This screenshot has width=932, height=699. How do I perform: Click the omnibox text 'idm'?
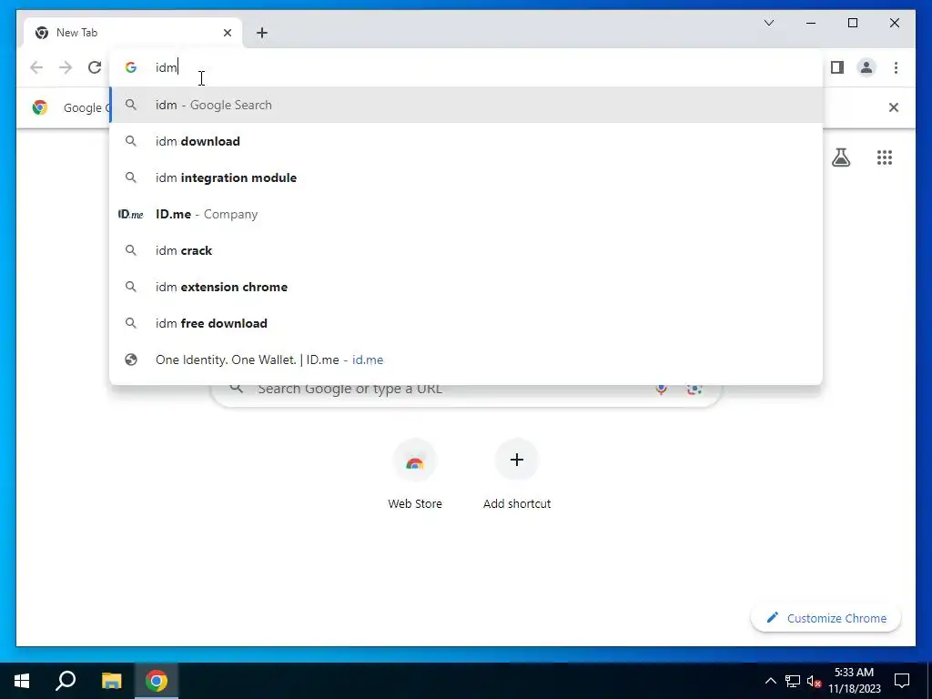(x=167, y=67)
